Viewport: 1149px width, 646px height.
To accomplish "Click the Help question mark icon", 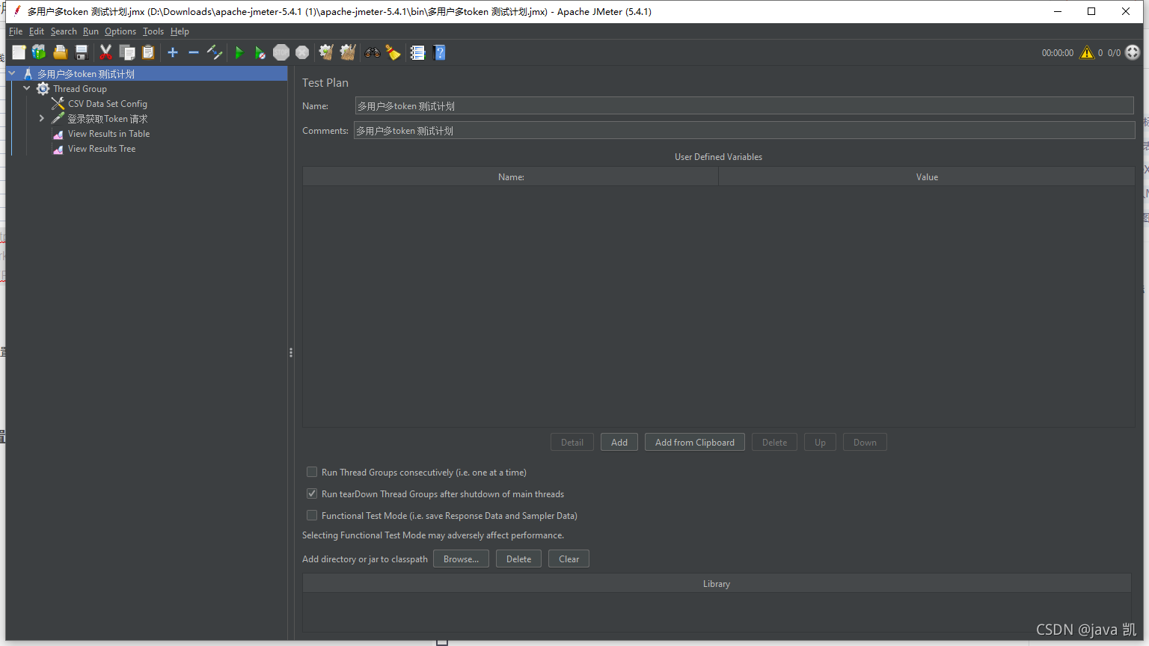I will [x=439, y=52].
